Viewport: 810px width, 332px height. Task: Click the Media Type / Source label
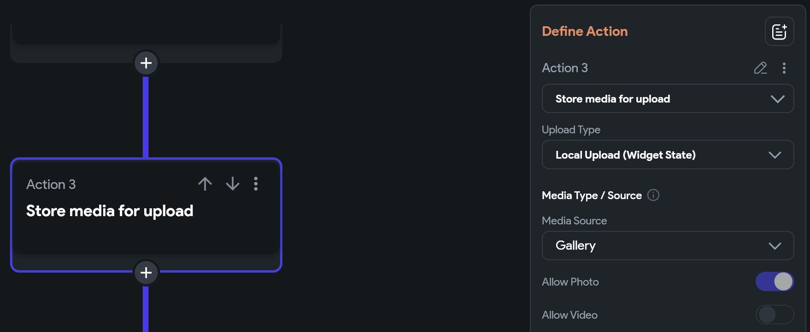(592, 195)
